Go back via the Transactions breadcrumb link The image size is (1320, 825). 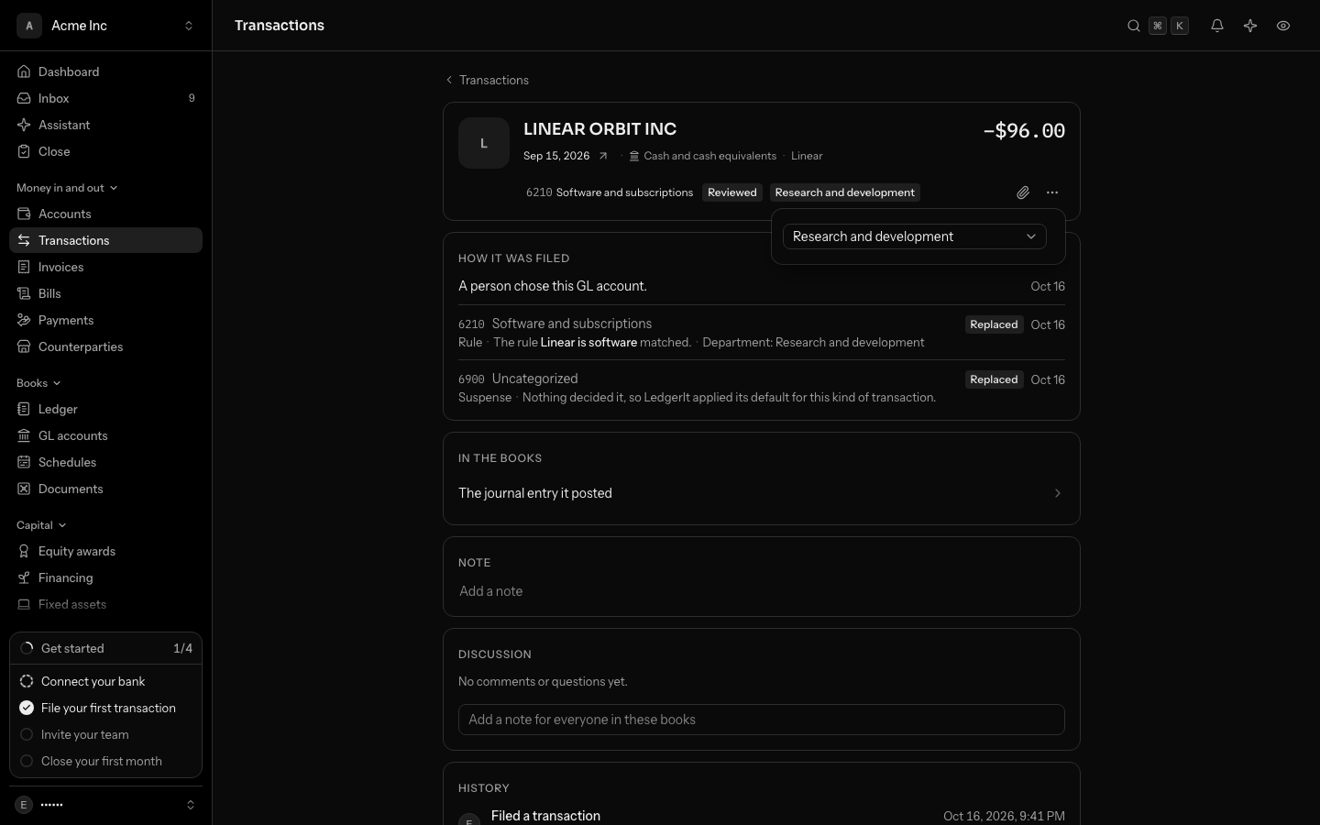[487, 80]
